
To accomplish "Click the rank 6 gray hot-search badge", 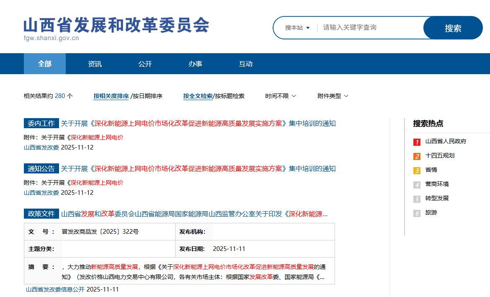I will click(x=417, y=213).
